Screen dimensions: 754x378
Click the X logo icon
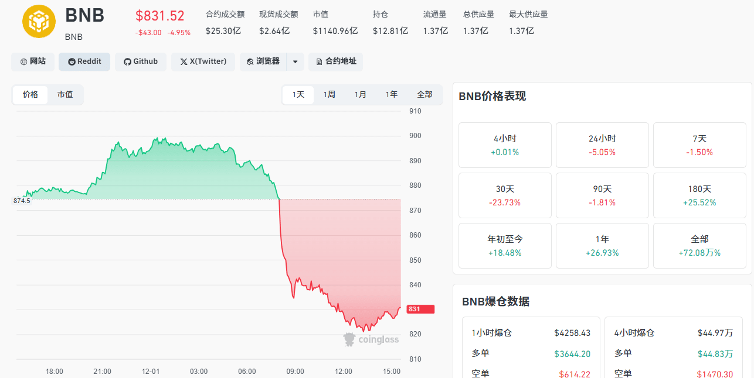point(184,61)
